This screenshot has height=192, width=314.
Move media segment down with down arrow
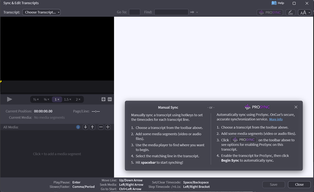click(x=86, y=127)
